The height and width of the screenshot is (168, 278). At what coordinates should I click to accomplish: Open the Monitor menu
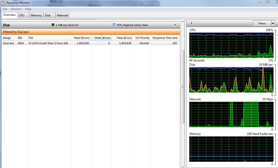click(16, 9)
